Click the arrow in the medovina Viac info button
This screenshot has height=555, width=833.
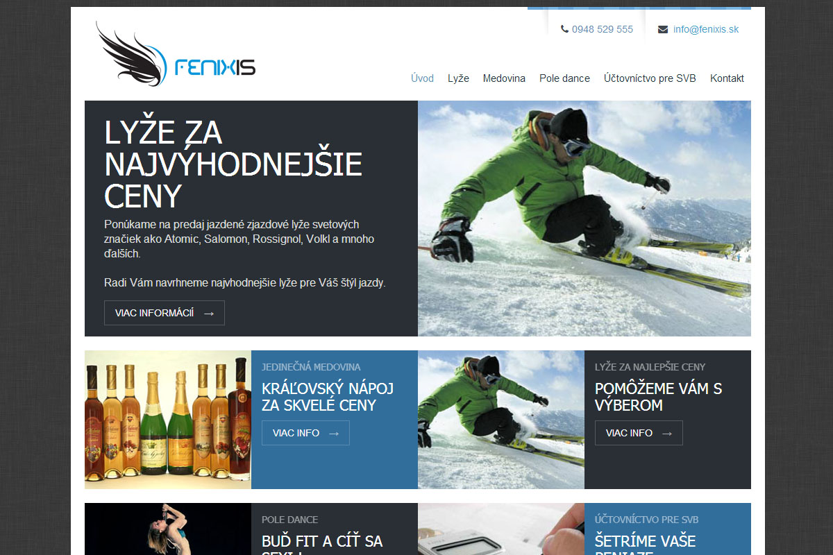[x=334, y=433]
